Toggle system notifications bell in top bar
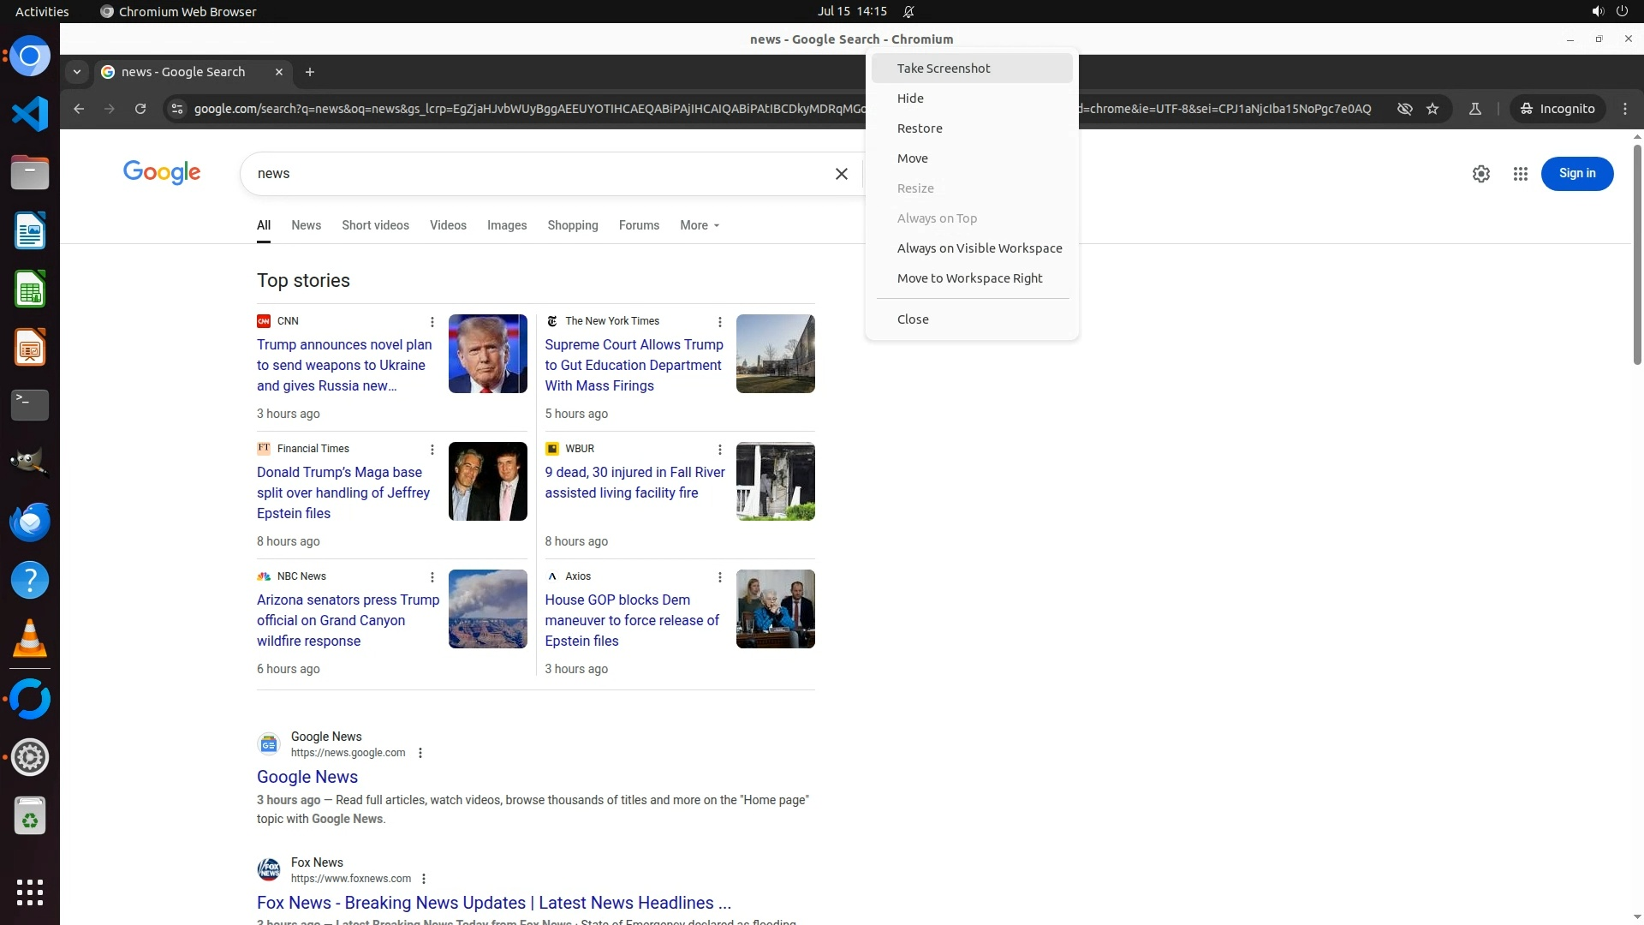 click(x=908, y=12)
